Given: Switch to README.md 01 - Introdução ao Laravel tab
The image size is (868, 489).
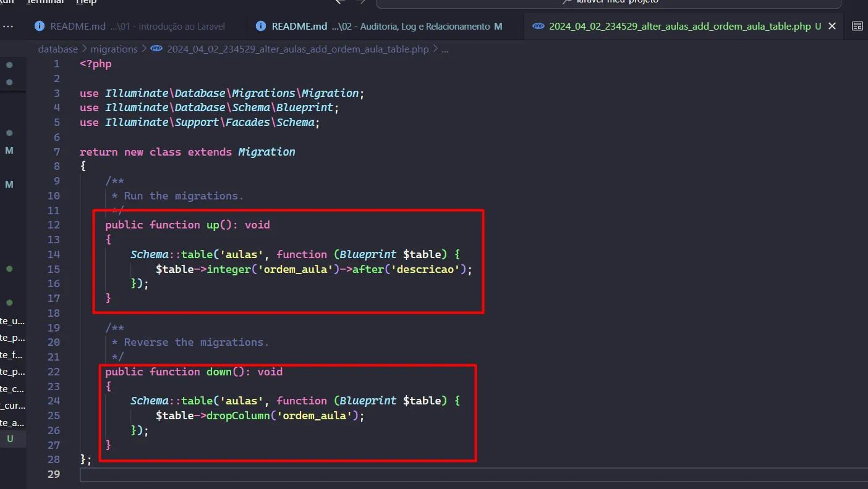Looking at the screenshot, I should [137, 26].
